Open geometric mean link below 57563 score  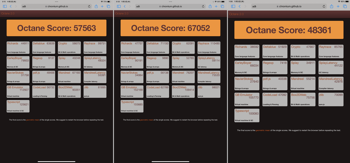click(x=32, y=120)
